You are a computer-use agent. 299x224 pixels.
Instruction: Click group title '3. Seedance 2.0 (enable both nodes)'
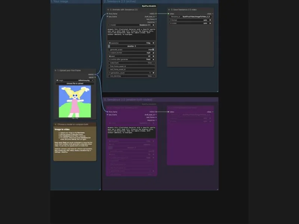128,100
